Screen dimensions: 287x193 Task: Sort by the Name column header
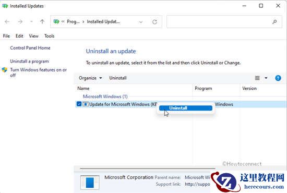point(83,89)
